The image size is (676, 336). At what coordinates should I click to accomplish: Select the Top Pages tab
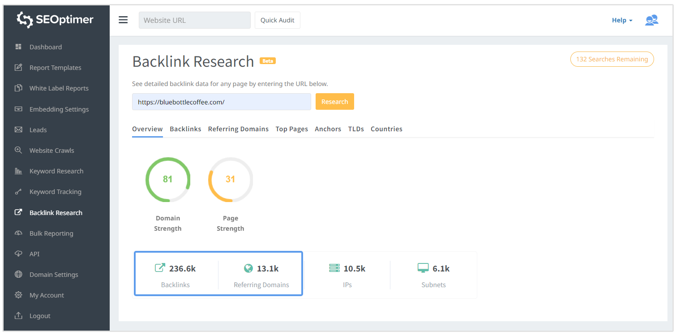291,129
